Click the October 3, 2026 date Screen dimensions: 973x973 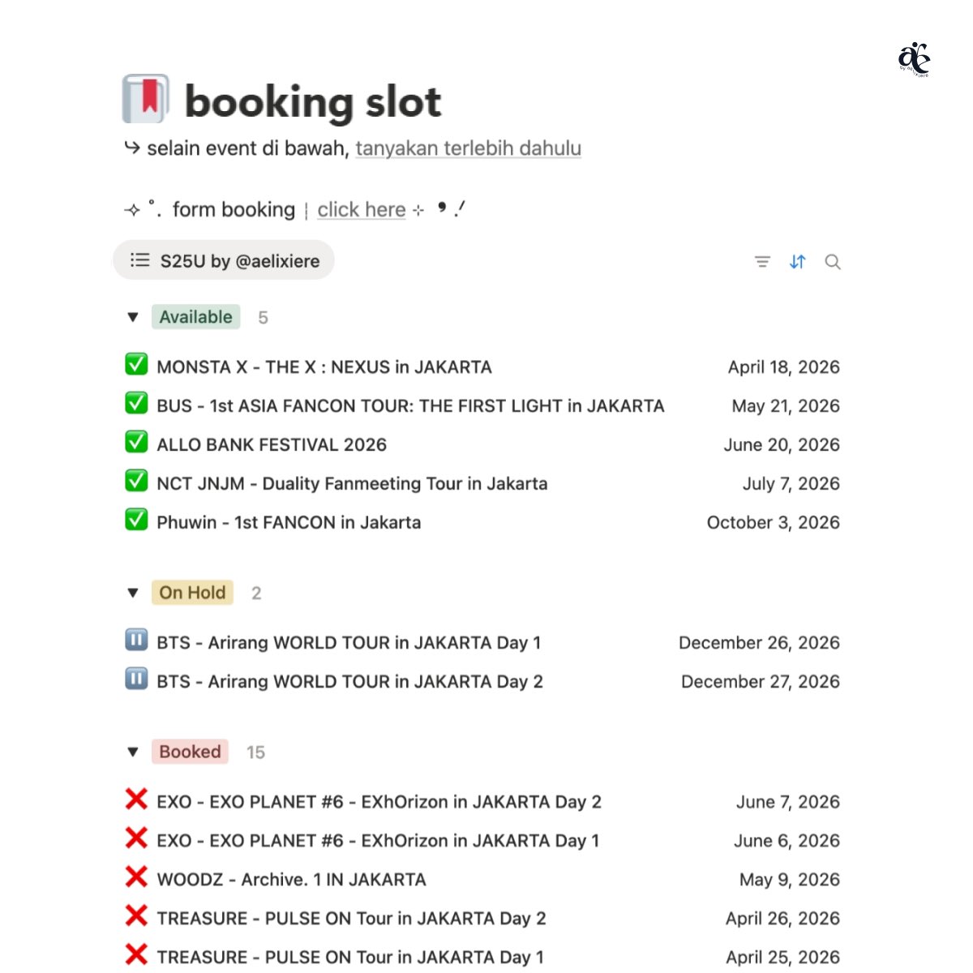(x=774, y=523)
